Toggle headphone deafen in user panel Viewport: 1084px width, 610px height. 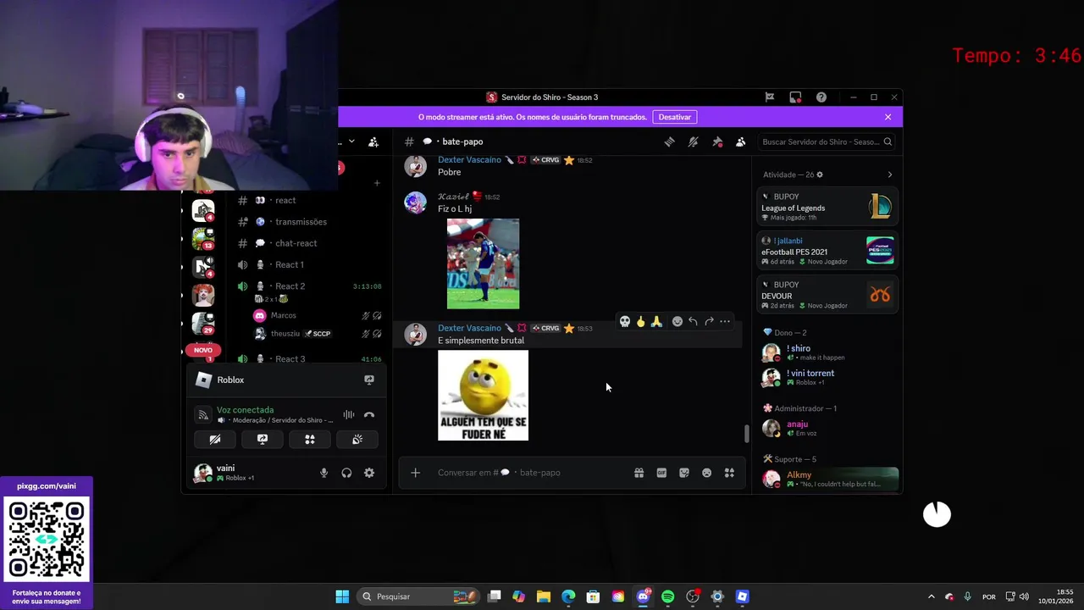pyautogui.click(x=346, y=473)
